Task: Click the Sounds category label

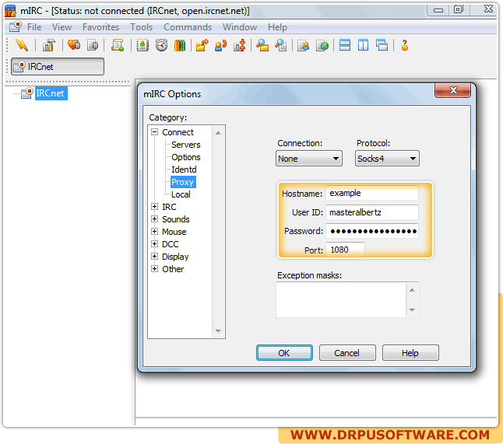Action: coord(175,219)
